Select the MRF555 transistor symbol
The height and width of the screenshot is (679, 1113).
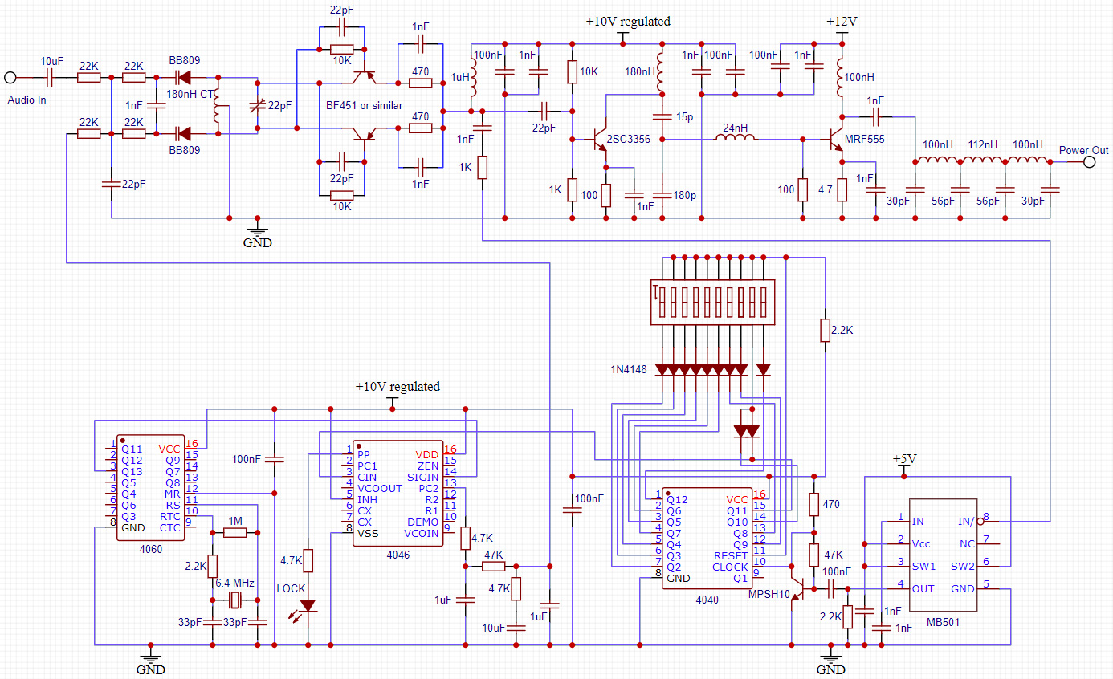pyautogui.click(x=835, y=139)
